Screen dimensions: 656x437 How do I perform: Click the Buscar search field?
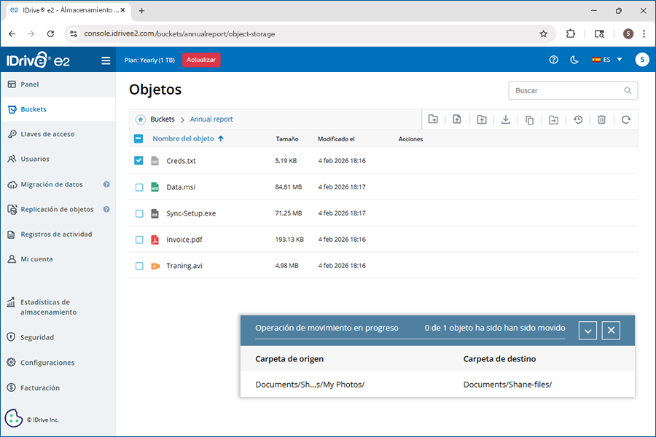tap(567, 91)
